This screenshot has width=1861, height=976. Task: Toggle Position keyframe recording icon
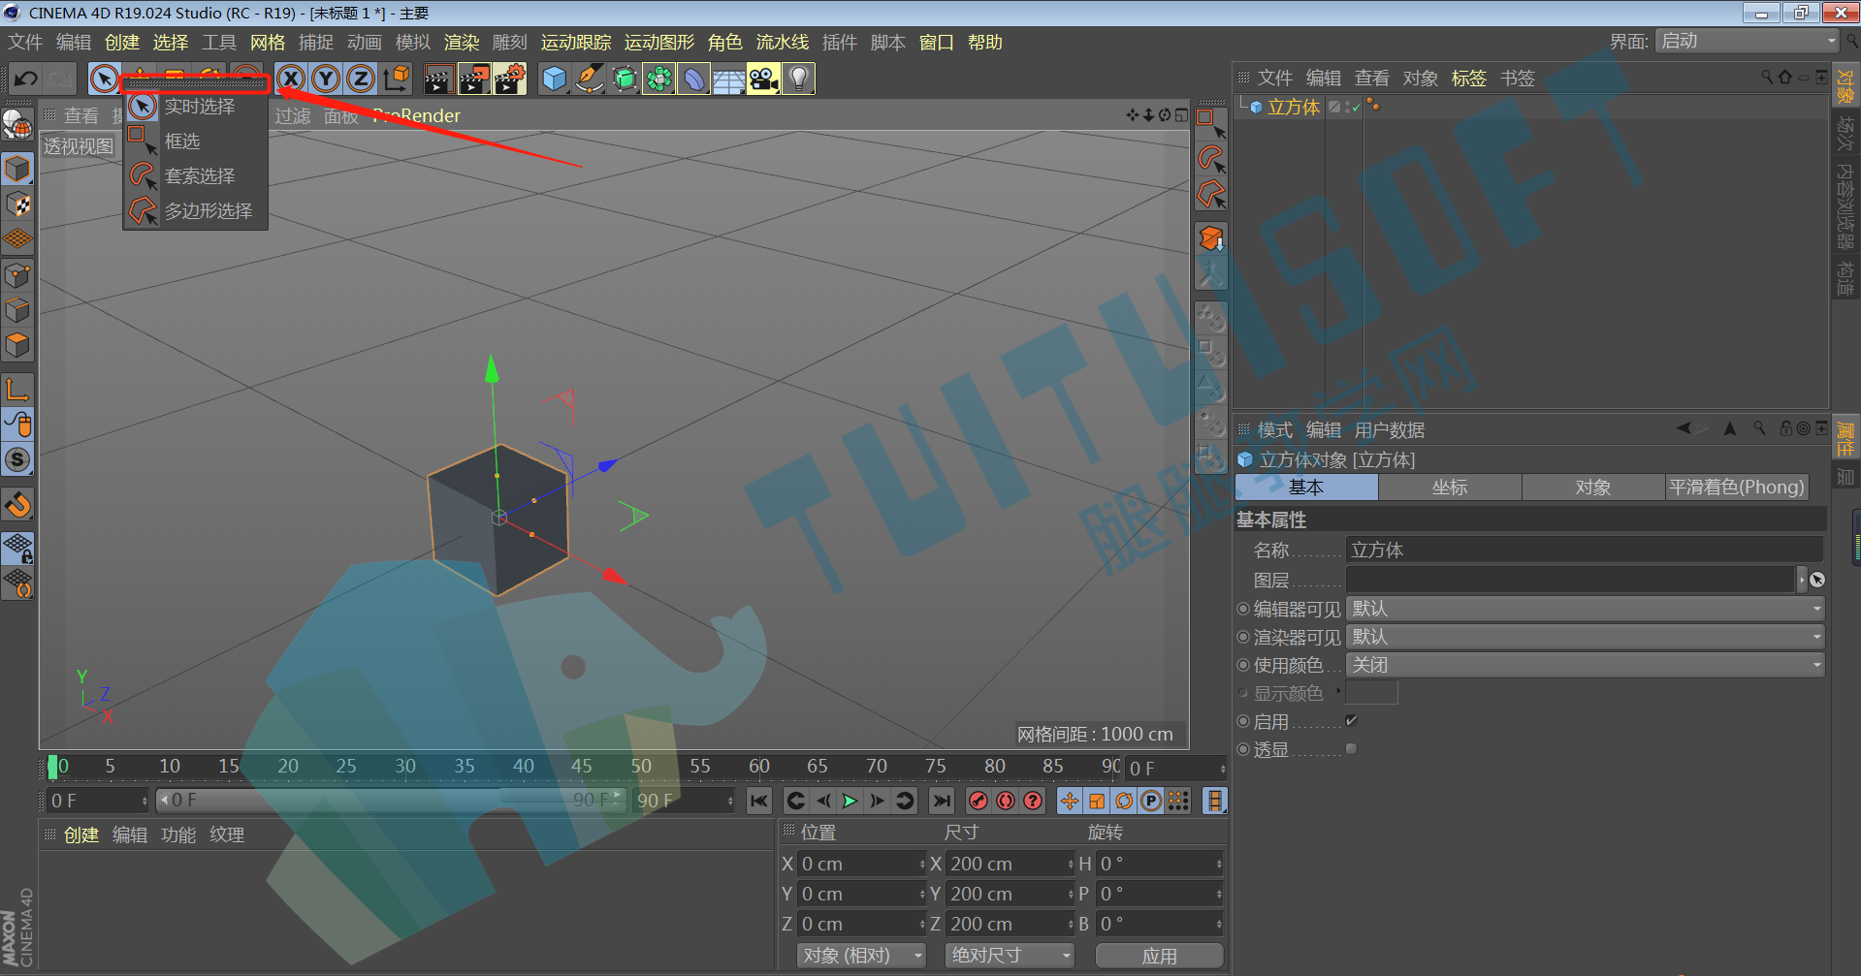coord(1069,801)
